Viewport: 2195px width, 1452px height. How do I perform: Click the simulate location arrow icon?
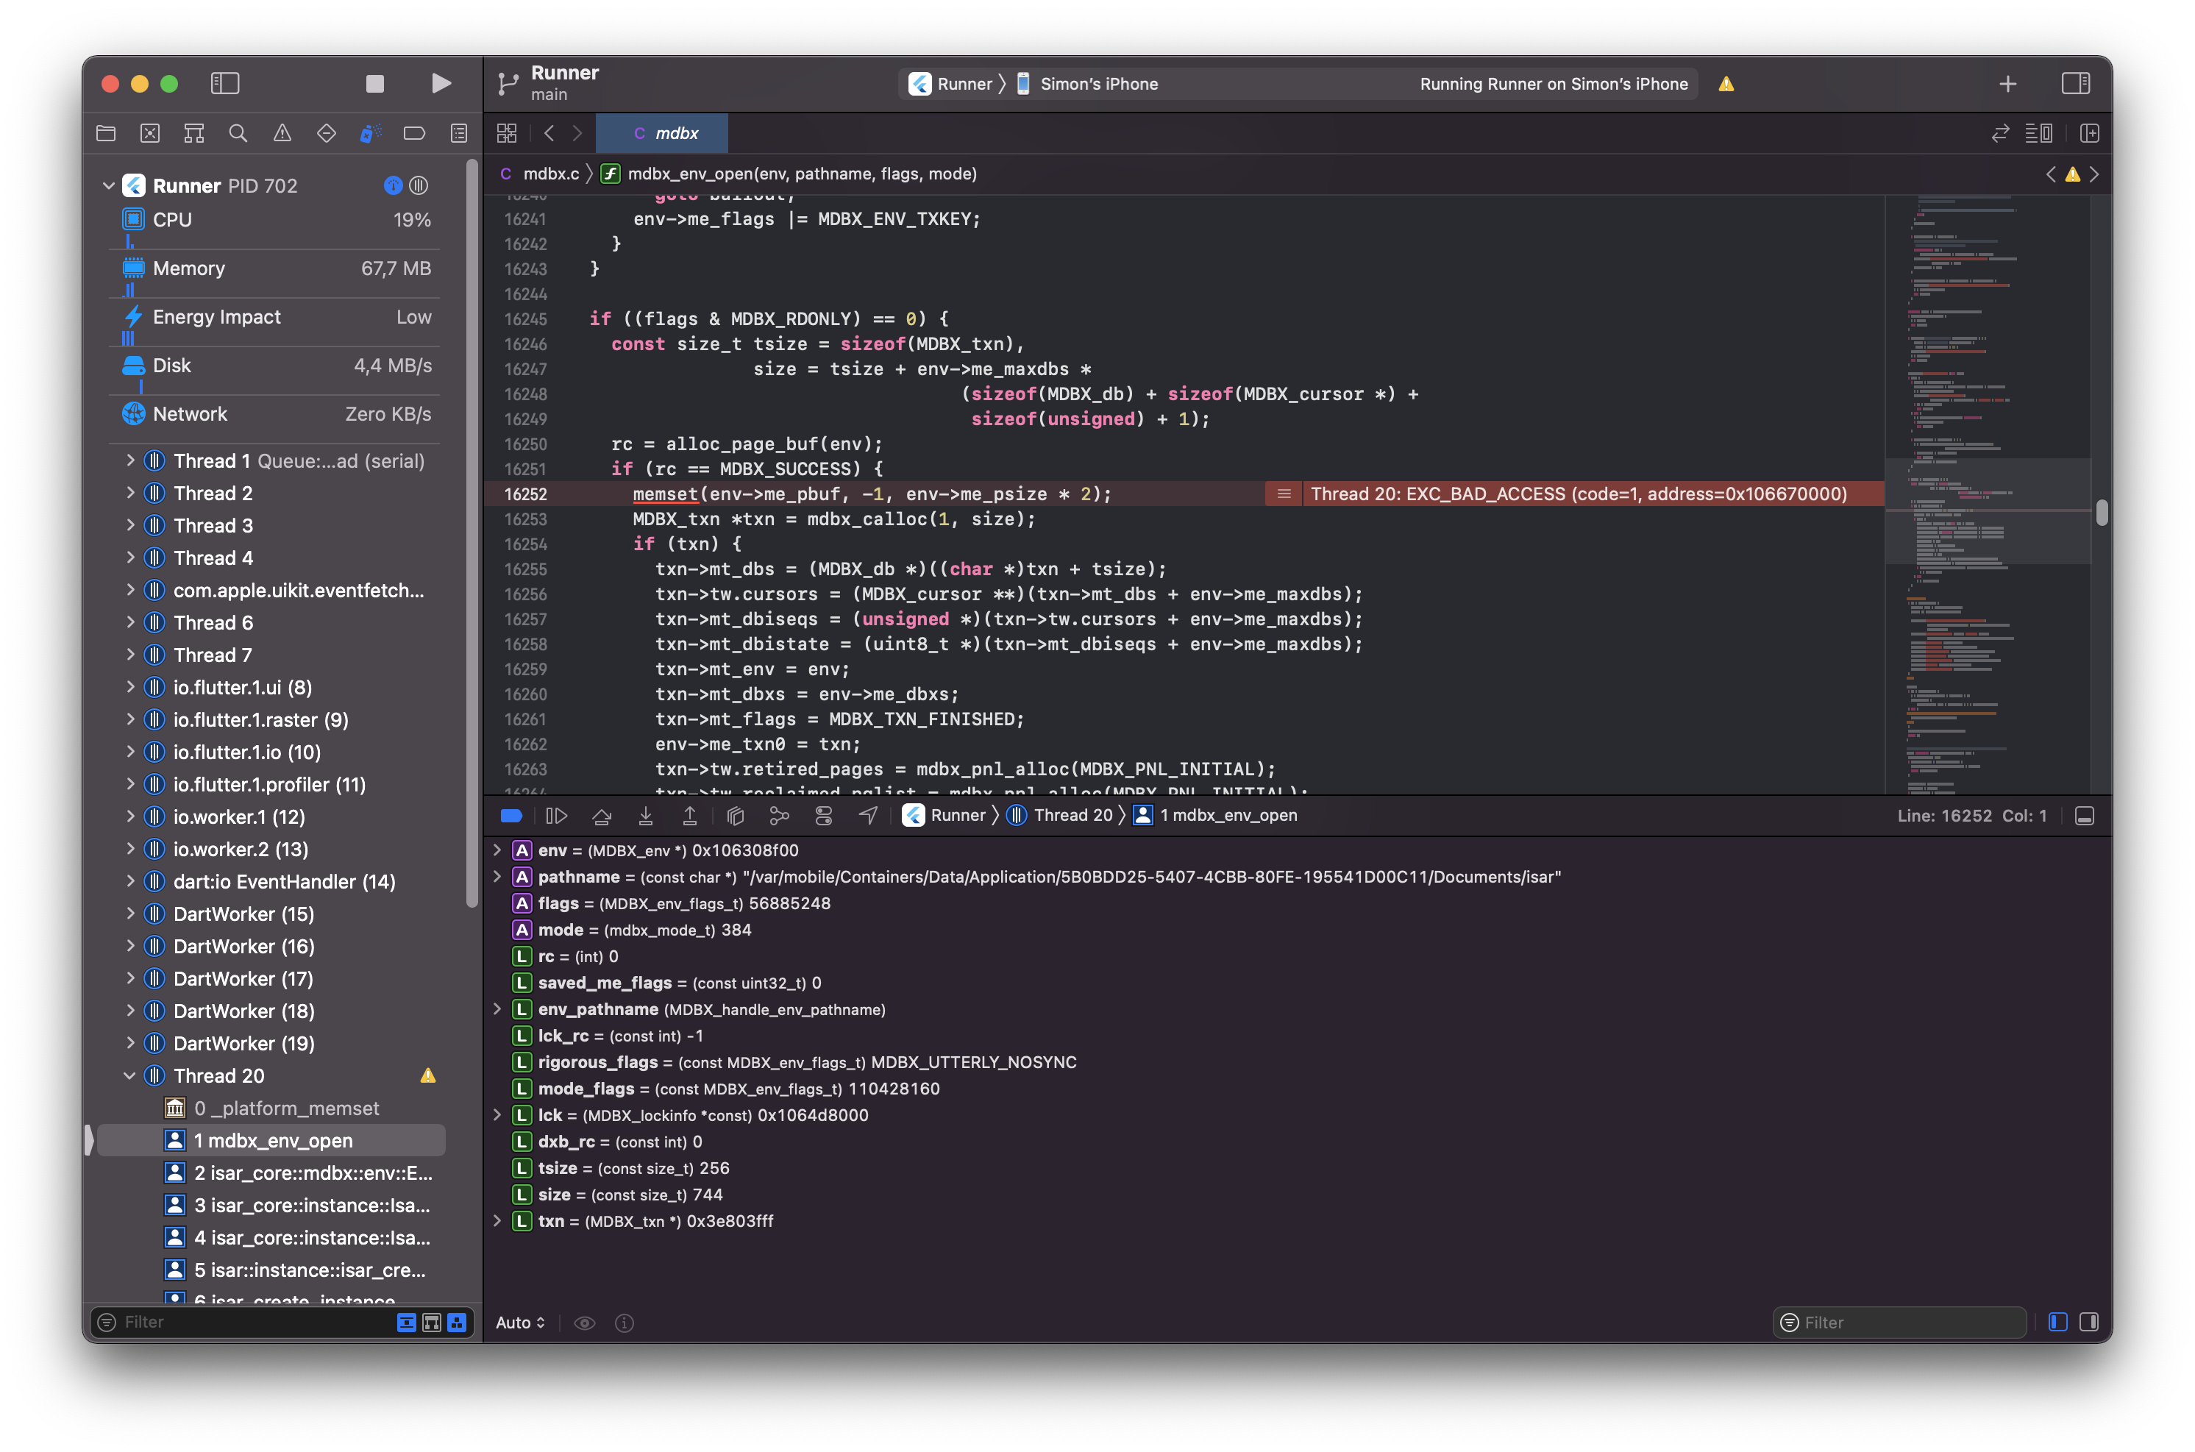(867, 815)
